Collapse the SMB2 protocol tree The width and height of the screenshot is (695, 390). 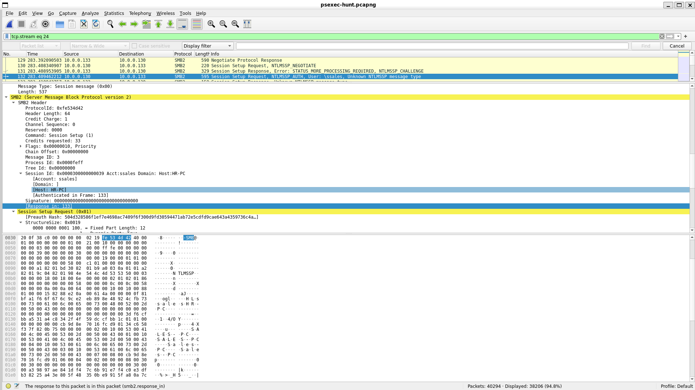(x=6, y=97)
